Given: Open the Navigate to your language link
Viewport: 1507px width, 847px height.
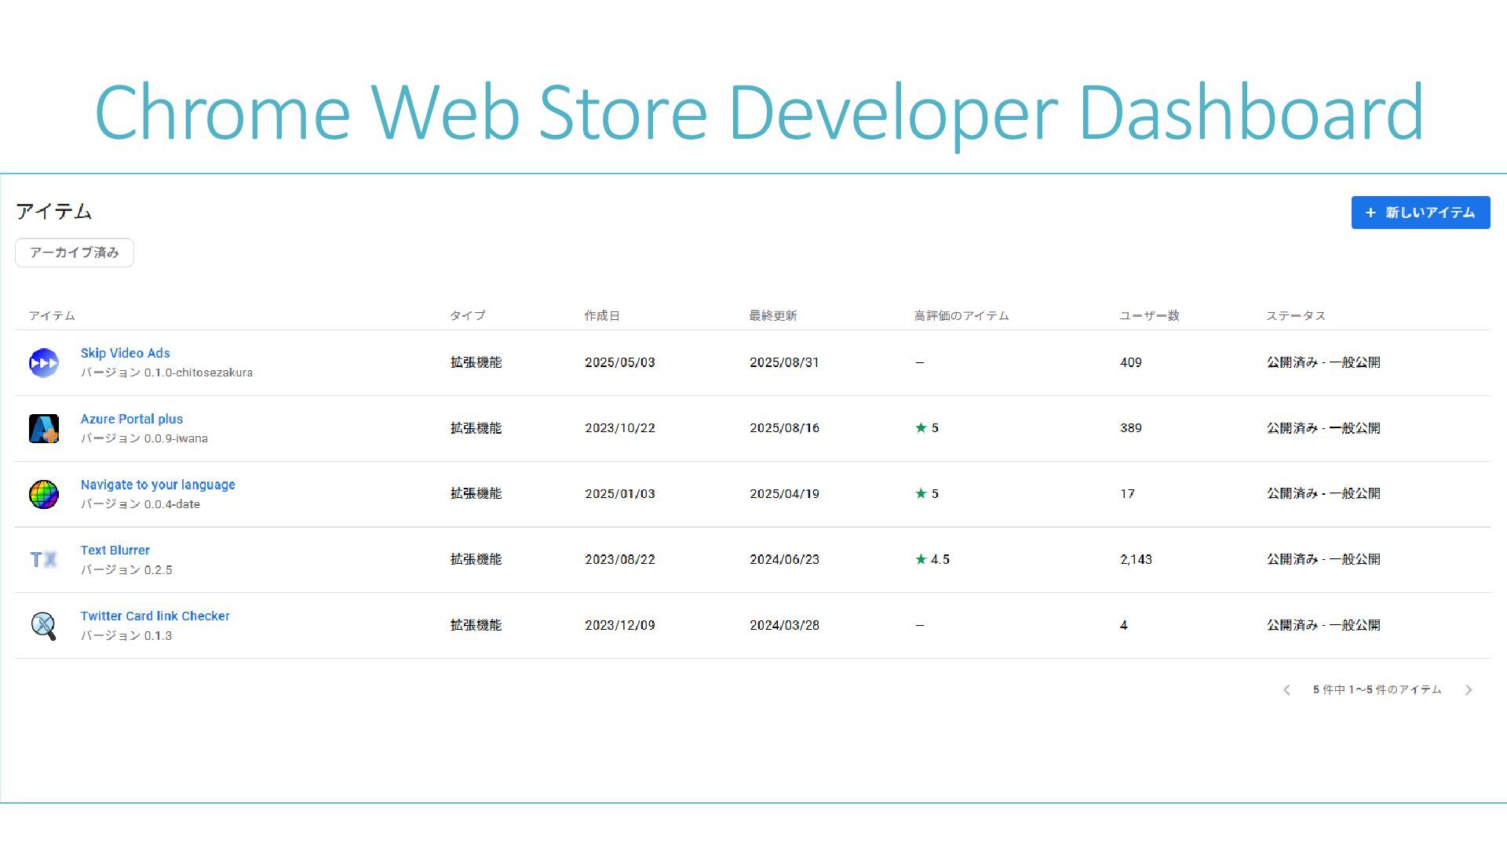Looking at the screenshot, I should (158, 485).
